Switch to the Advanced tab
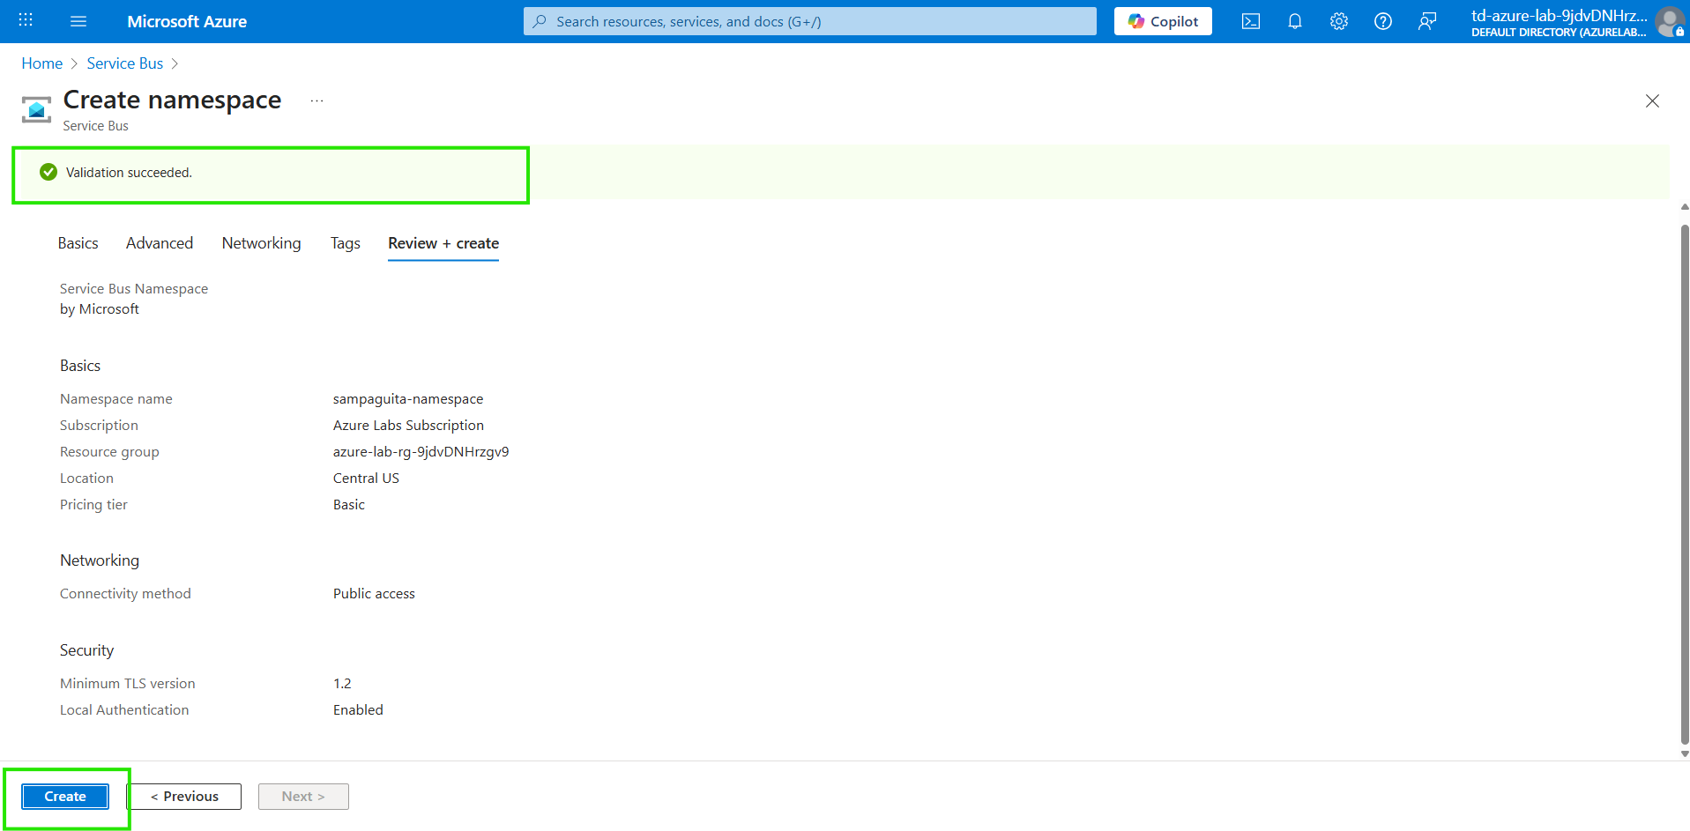Image resolution: width=1690 pixels, height=831 pixels. pyautogui.click(x=159, y=243)
